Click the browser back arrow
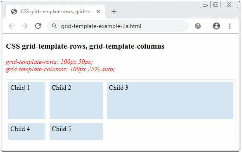Image resolution: width=242 pixels, height=152 pixels. click(12, 26)
